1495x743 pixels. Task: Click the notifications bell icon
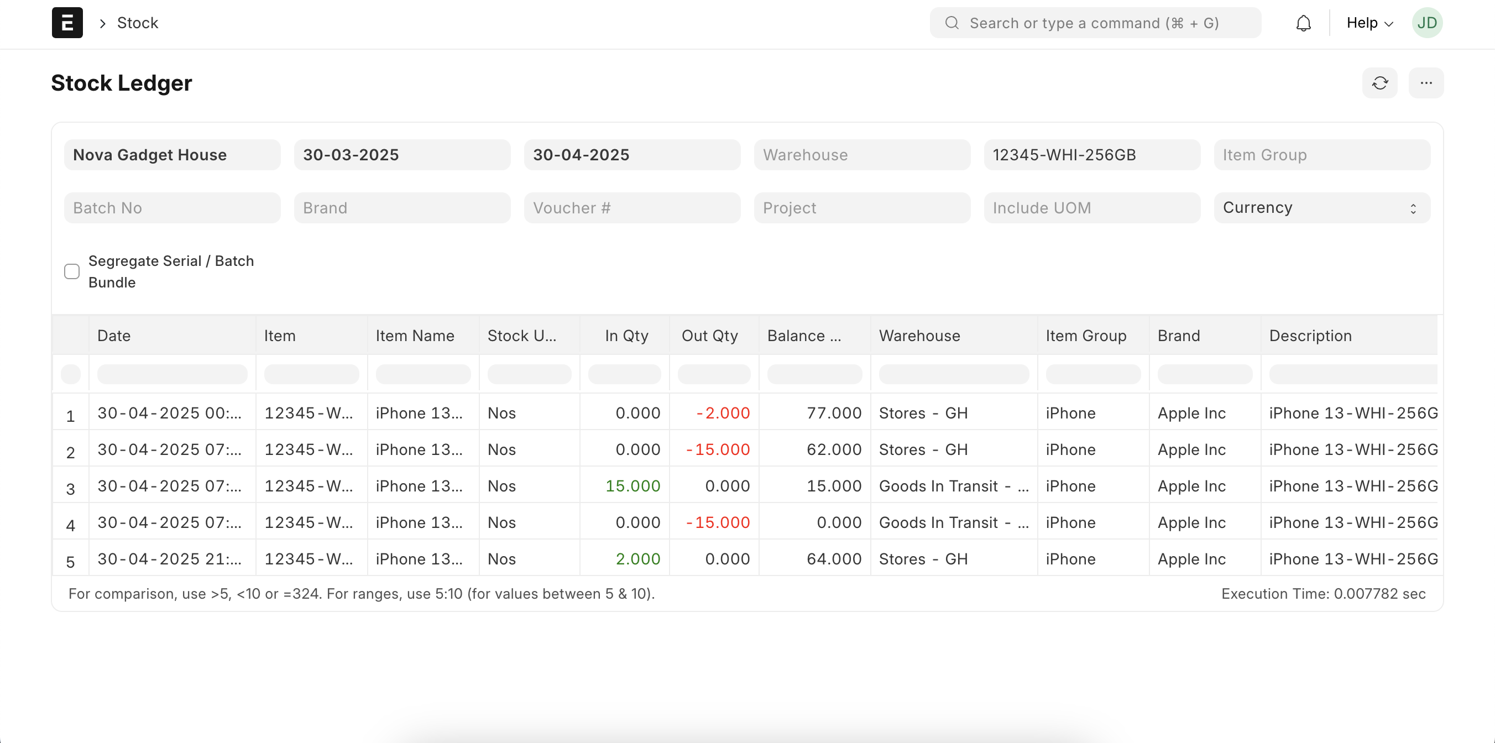(x=1304, y=23)
